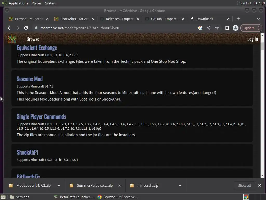Open the Single Player Commands mod page
This screenshot has height=200, width=266.
coord(41,117)
